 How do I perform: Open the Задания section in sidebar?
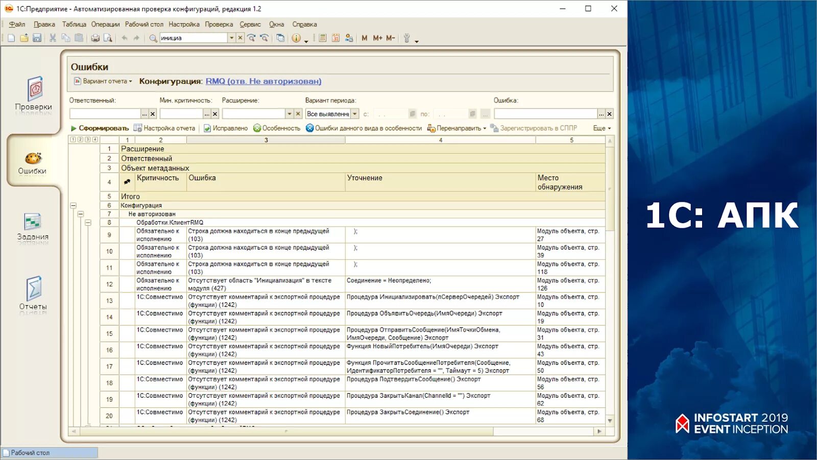pos(33,227)
